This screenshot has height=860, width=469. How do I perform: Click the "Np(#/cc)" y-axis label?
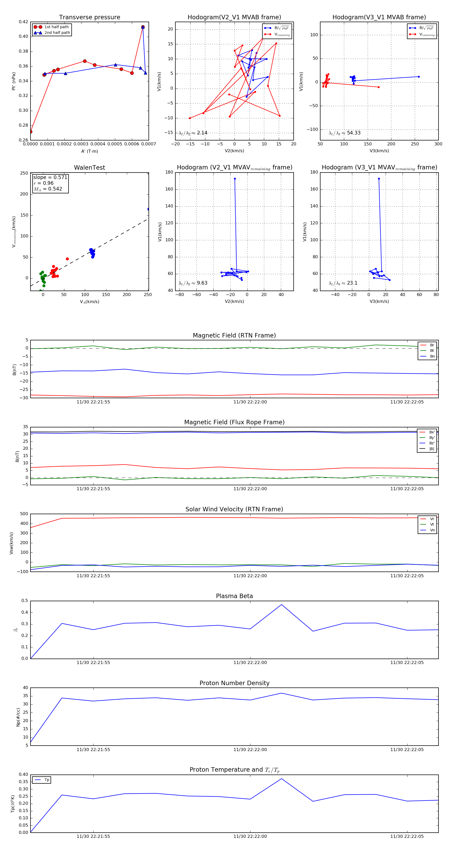pos(18,717)
